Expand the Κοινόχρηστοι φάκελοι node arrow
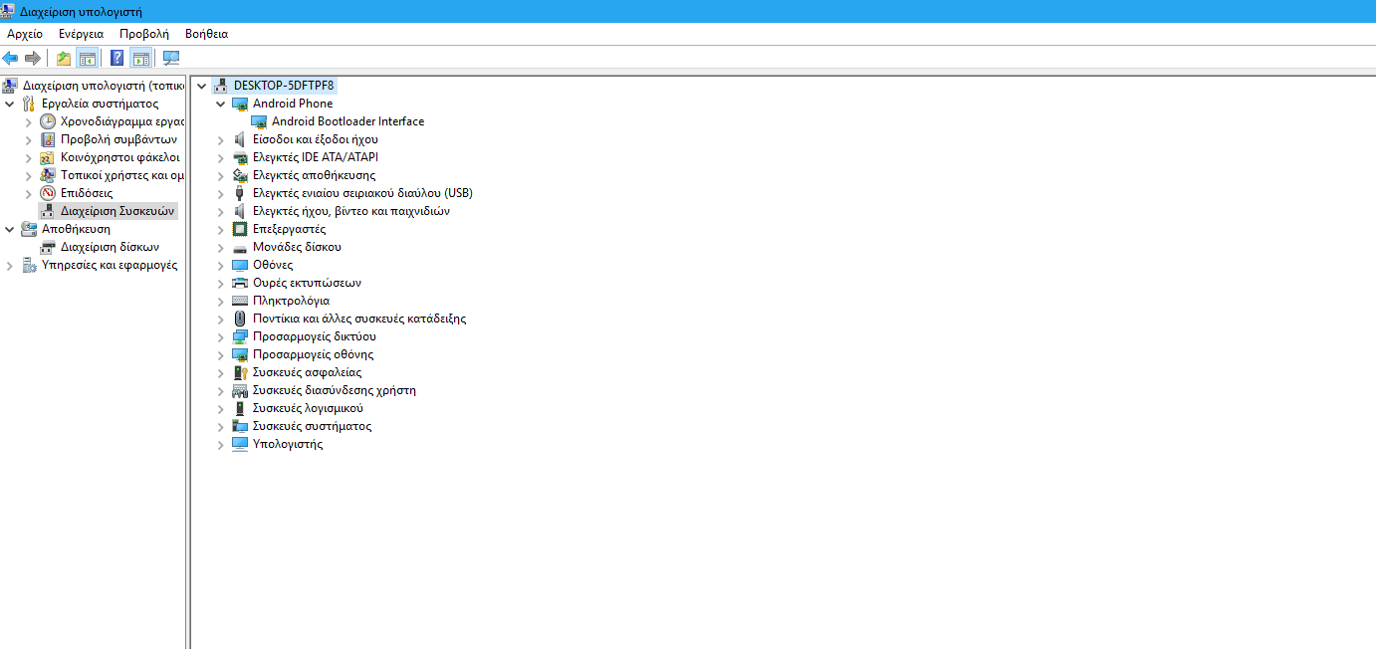1376x649 pixels. pos(29,157)
